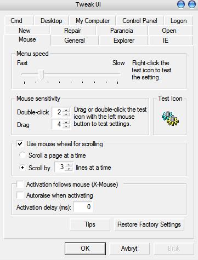The height and width of the screenshot is (260, 198).
Task: Uncheck Use mouse wheel for scrolling
Action: coord(20,144)
